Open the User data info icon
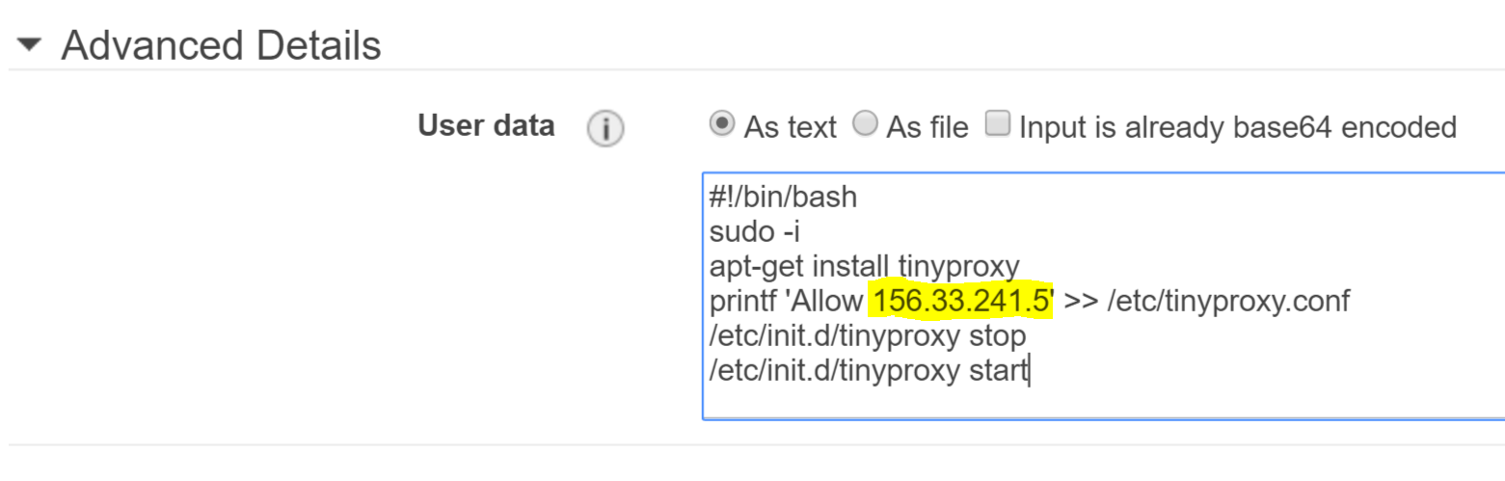Image resolution: width=1505 pixels, height=481 pixels. coord(605,128)
